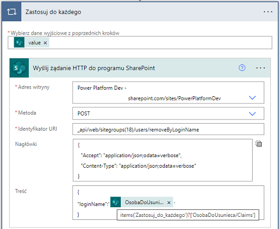Click the Nagłówki label
This screenshot has height=229, width=280.
coord(26,144)
